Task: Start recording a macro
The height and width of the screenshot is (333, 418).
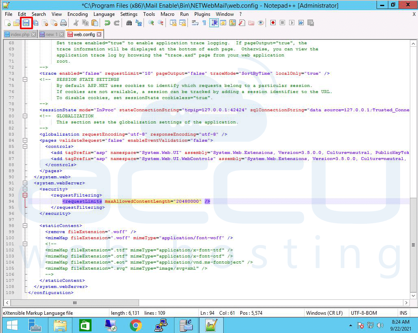Action: point(273,23)
